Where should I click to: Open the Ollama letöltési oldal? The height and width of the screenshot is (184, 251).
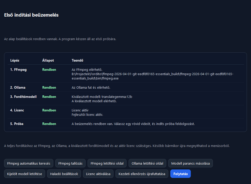point(147,163)
